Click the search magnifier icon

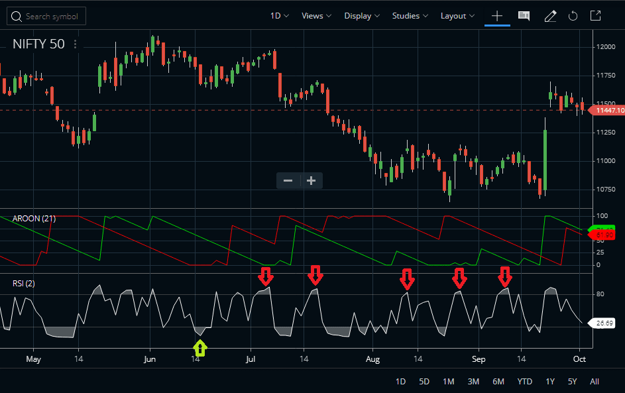click(x=17, y=17)
